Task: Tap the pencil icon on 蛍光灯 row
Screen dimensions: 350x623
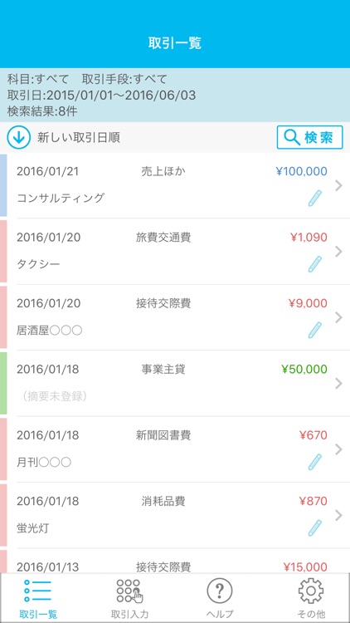Action: tap(315, 527)
